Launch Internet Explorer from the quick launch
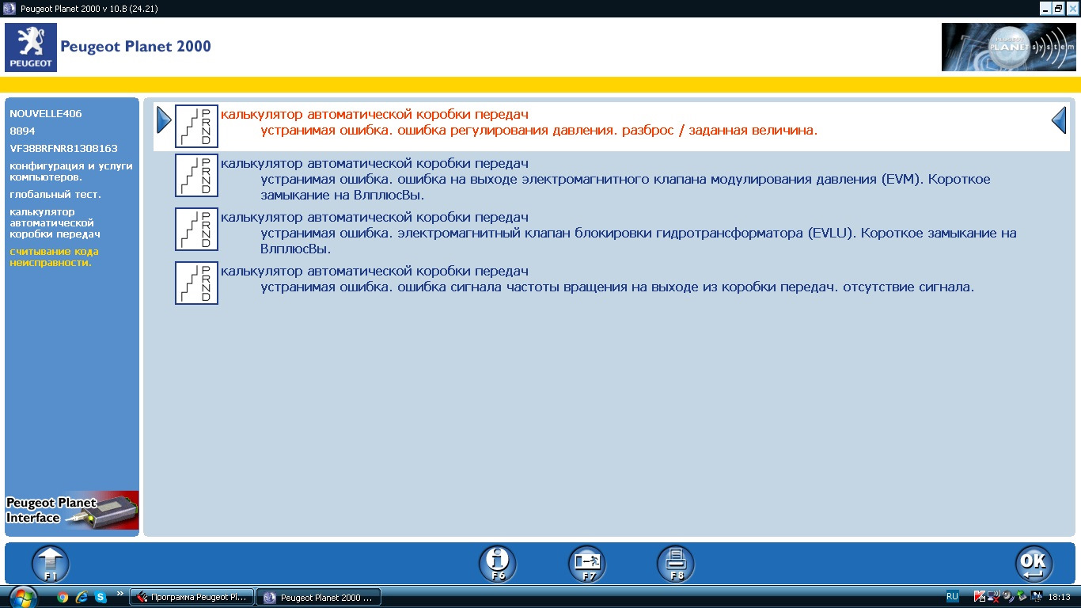 click(82, 598)
